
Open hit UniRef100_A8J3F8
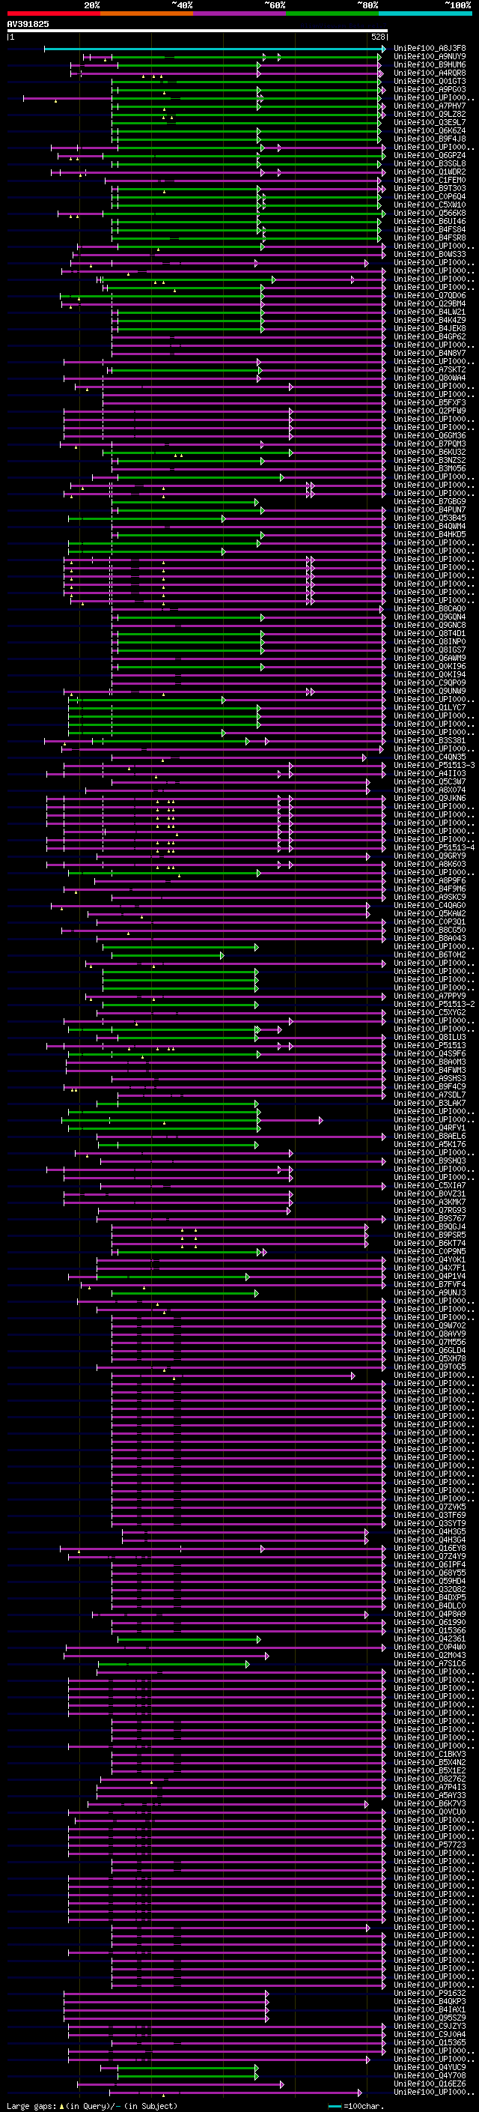(430, 49)
